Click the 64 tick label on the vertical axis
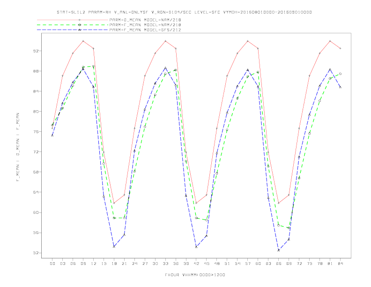 pos(36,192)
